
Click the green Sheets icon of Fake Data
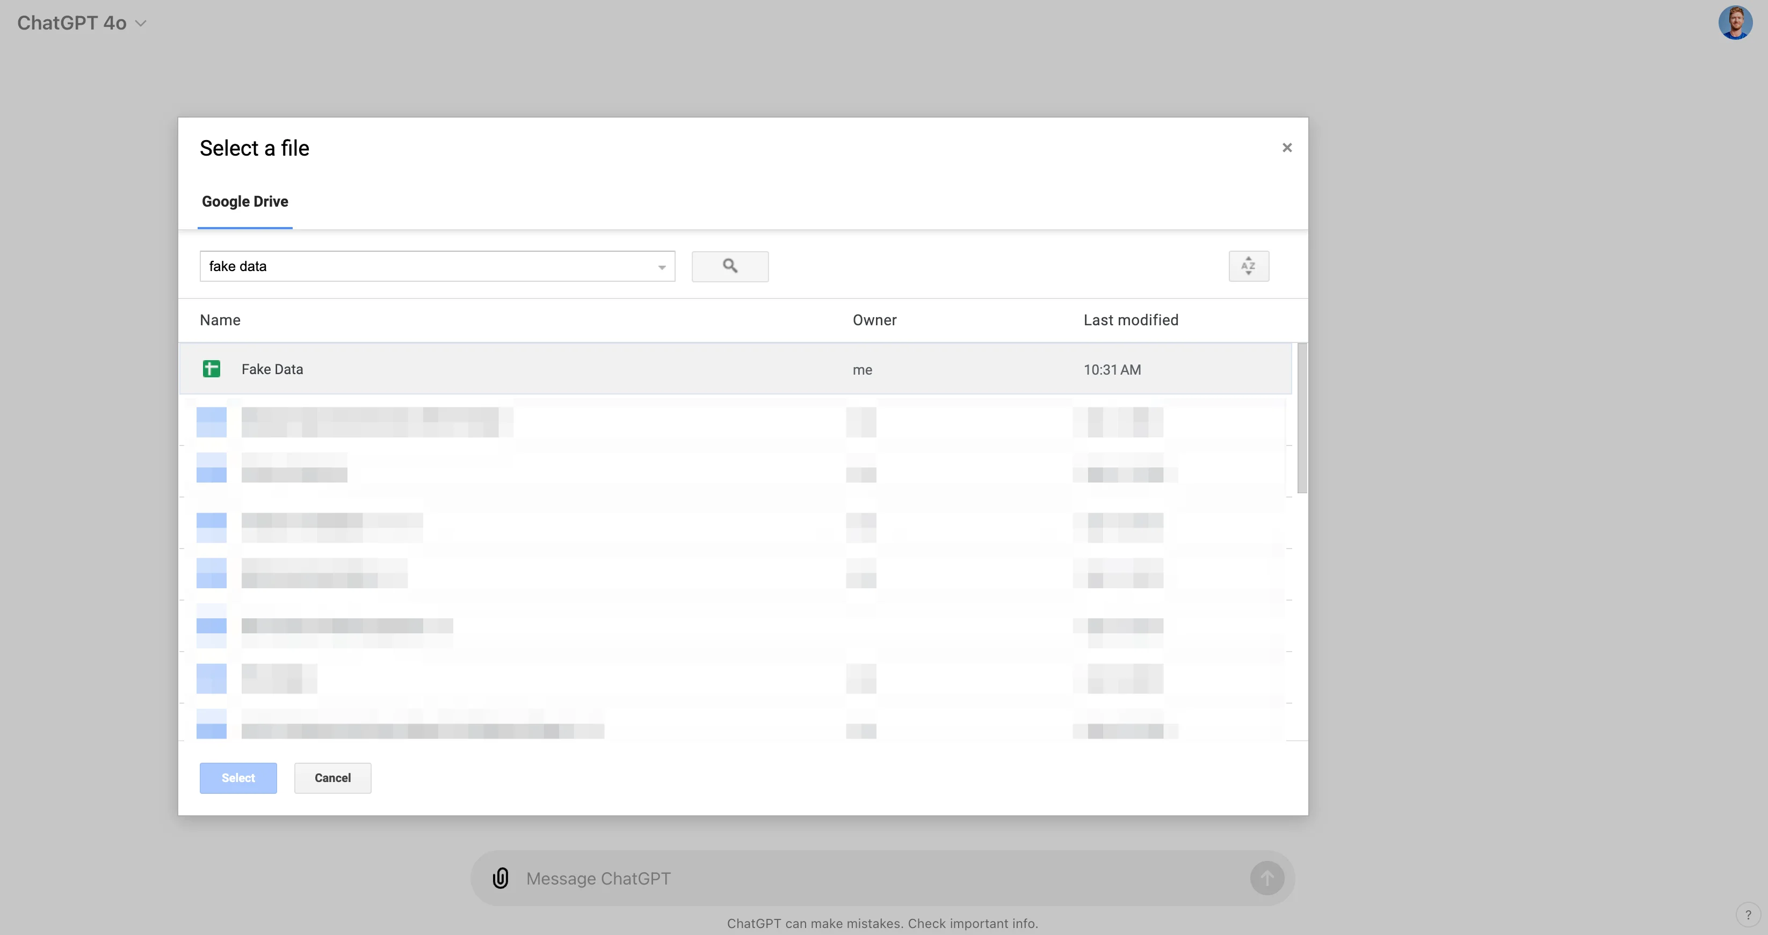click(x=212, y=369)
